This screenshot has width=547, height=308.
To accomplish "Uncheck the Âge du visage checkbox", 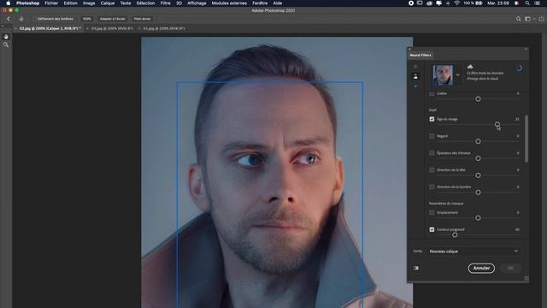I will pyautogui.click(x=432, y=119).
